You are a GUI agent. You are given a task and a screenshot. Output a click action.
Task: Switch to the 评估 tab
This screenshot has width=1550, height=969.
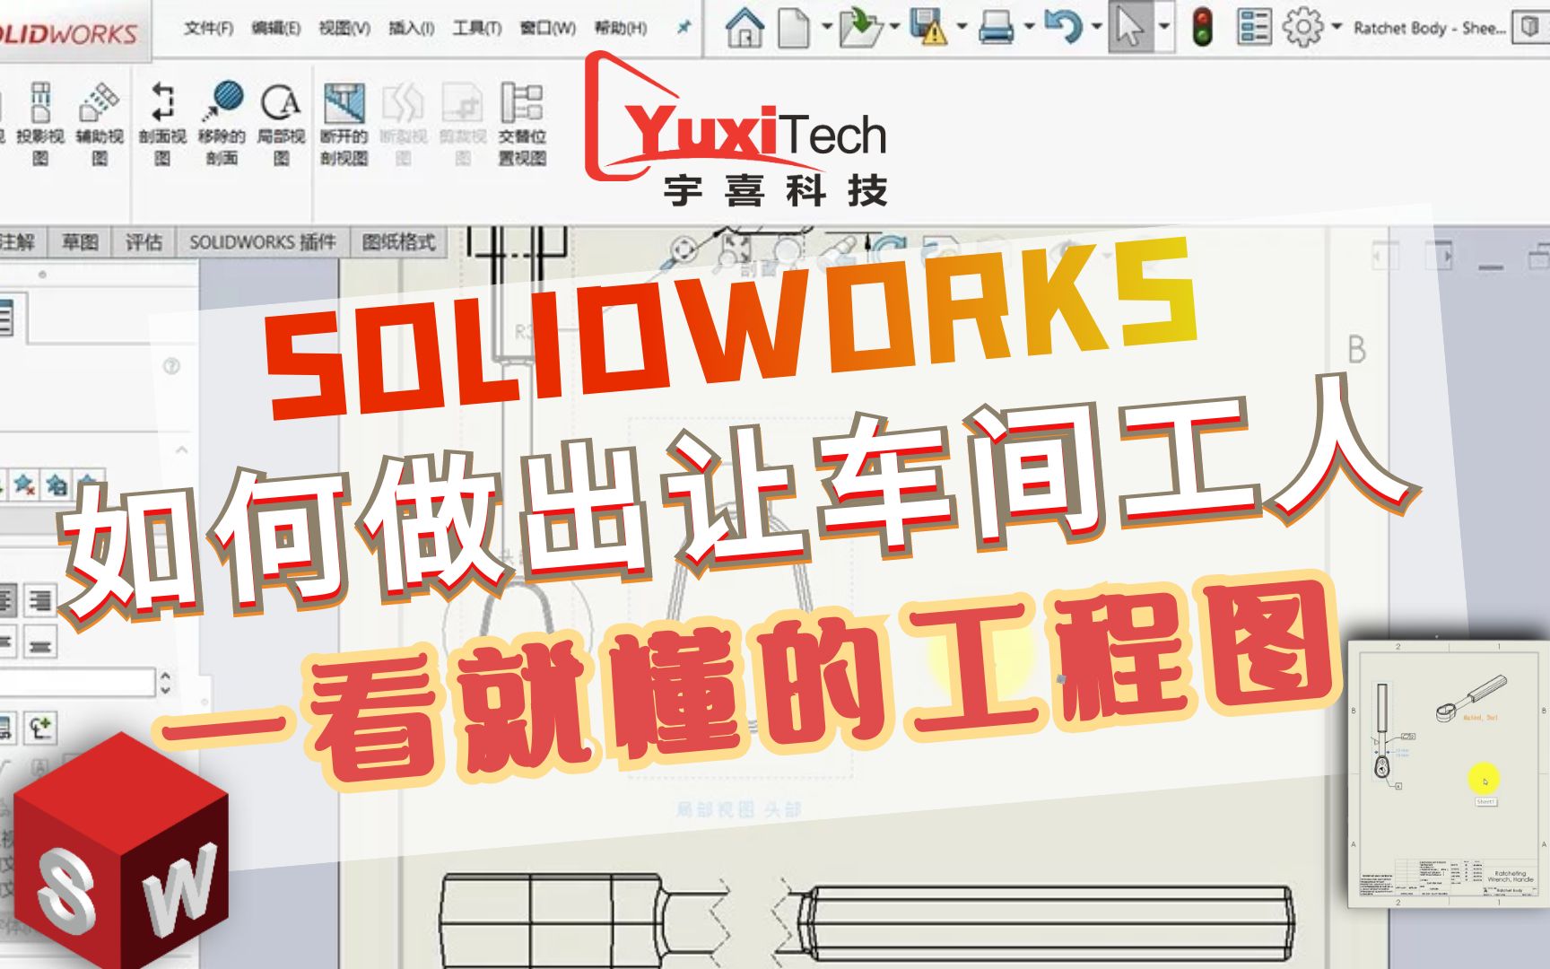(144, 242)
